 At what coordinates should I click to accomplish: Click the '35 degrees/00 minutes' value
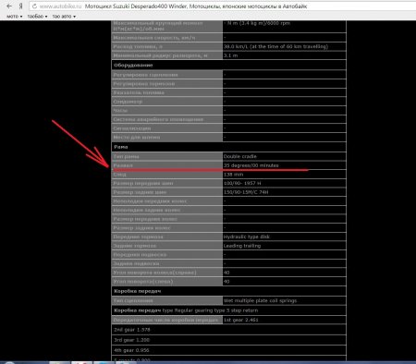[251, 165]
